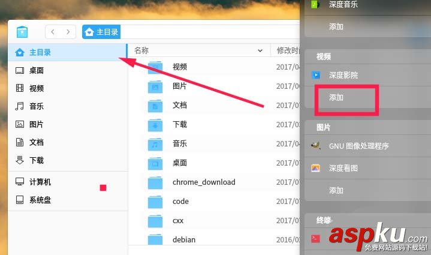Select the 文档 folder icon in list
Image resolution: width=431 pixels, height=255 pixels.
tap(155, 106)
